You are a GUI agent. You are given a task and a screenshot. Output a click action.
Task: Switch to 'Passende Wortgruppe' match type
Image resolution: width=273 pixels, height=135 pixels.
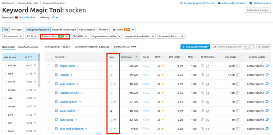(64, 30)
